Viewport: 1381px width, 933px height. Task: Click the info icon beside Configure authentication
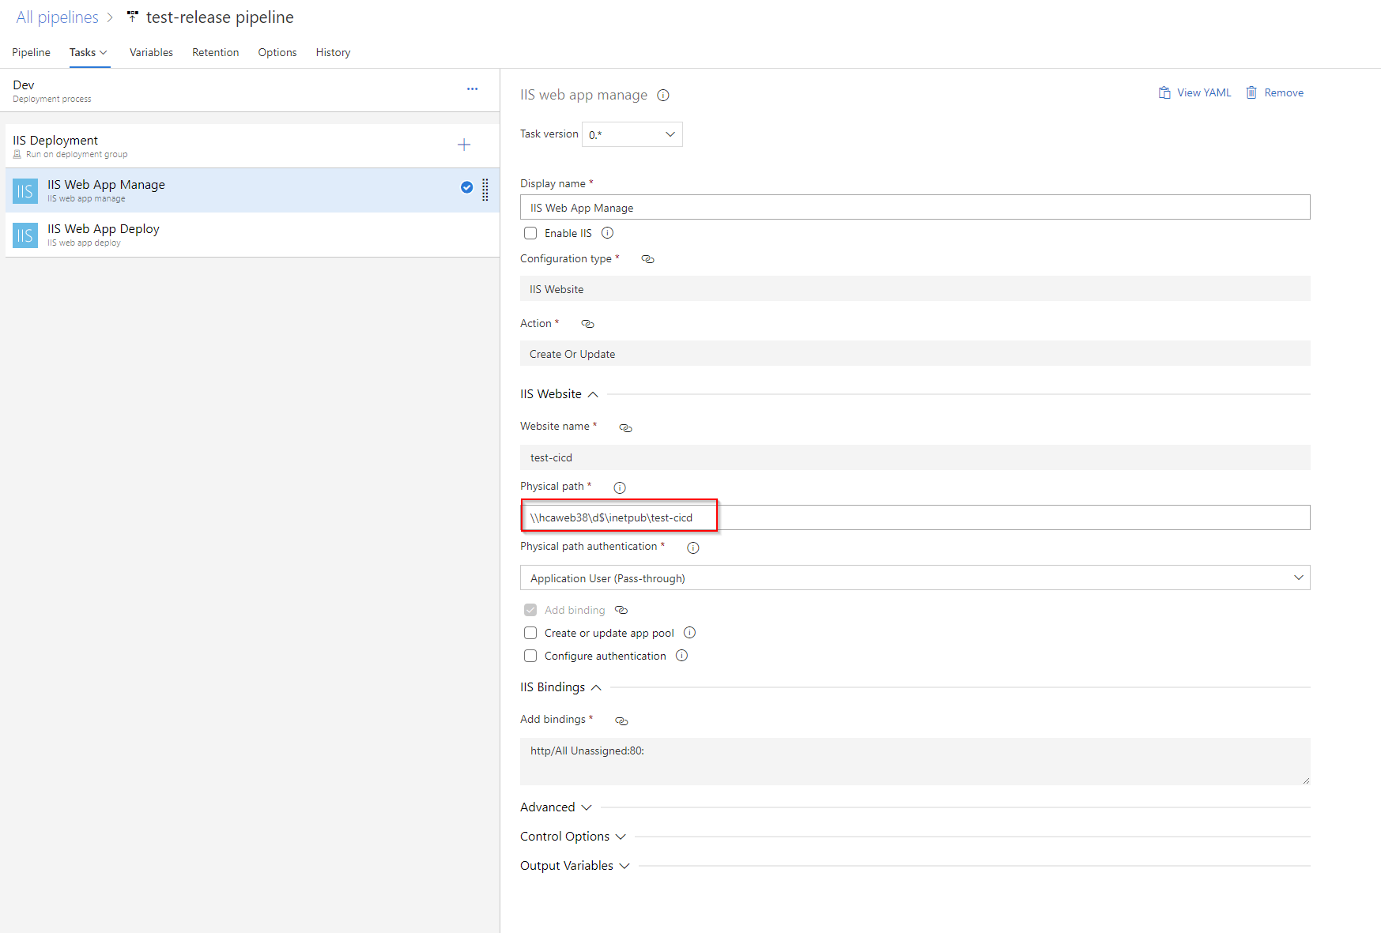(681, 656)
